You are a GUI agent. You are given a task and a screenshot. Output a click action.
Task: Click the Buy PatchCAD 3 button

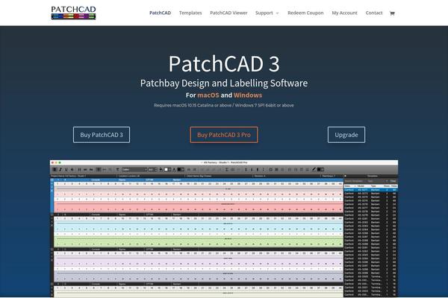102,135
